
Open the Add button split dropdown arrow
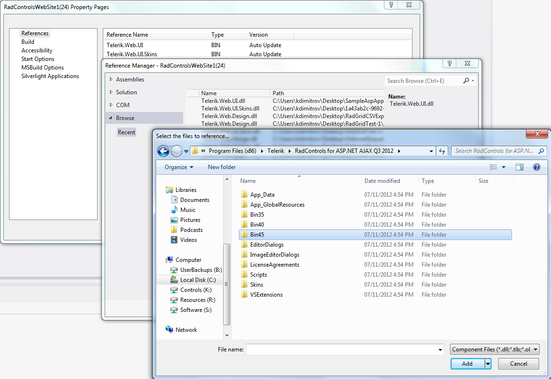pyautogui.click(x=488, y=364)
